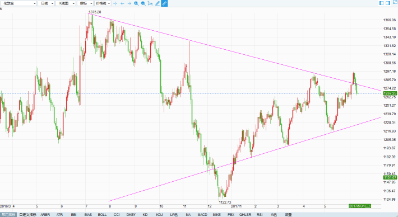Click the expand chart icon at top-right corner
Viewport: 398px width, 217px height.
coord(395,2)
